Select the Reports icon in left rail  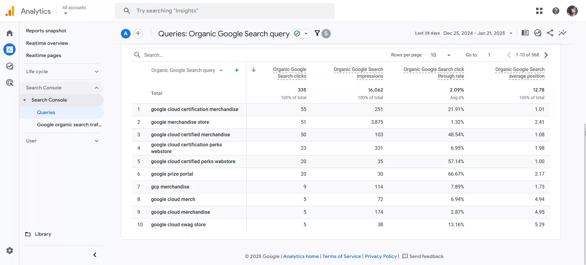pyautogui.click(x=9, y=49)
